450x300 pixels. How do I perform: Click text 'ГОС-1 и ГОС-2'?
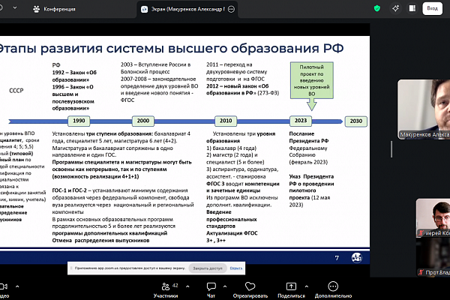[x=70, y=190]
